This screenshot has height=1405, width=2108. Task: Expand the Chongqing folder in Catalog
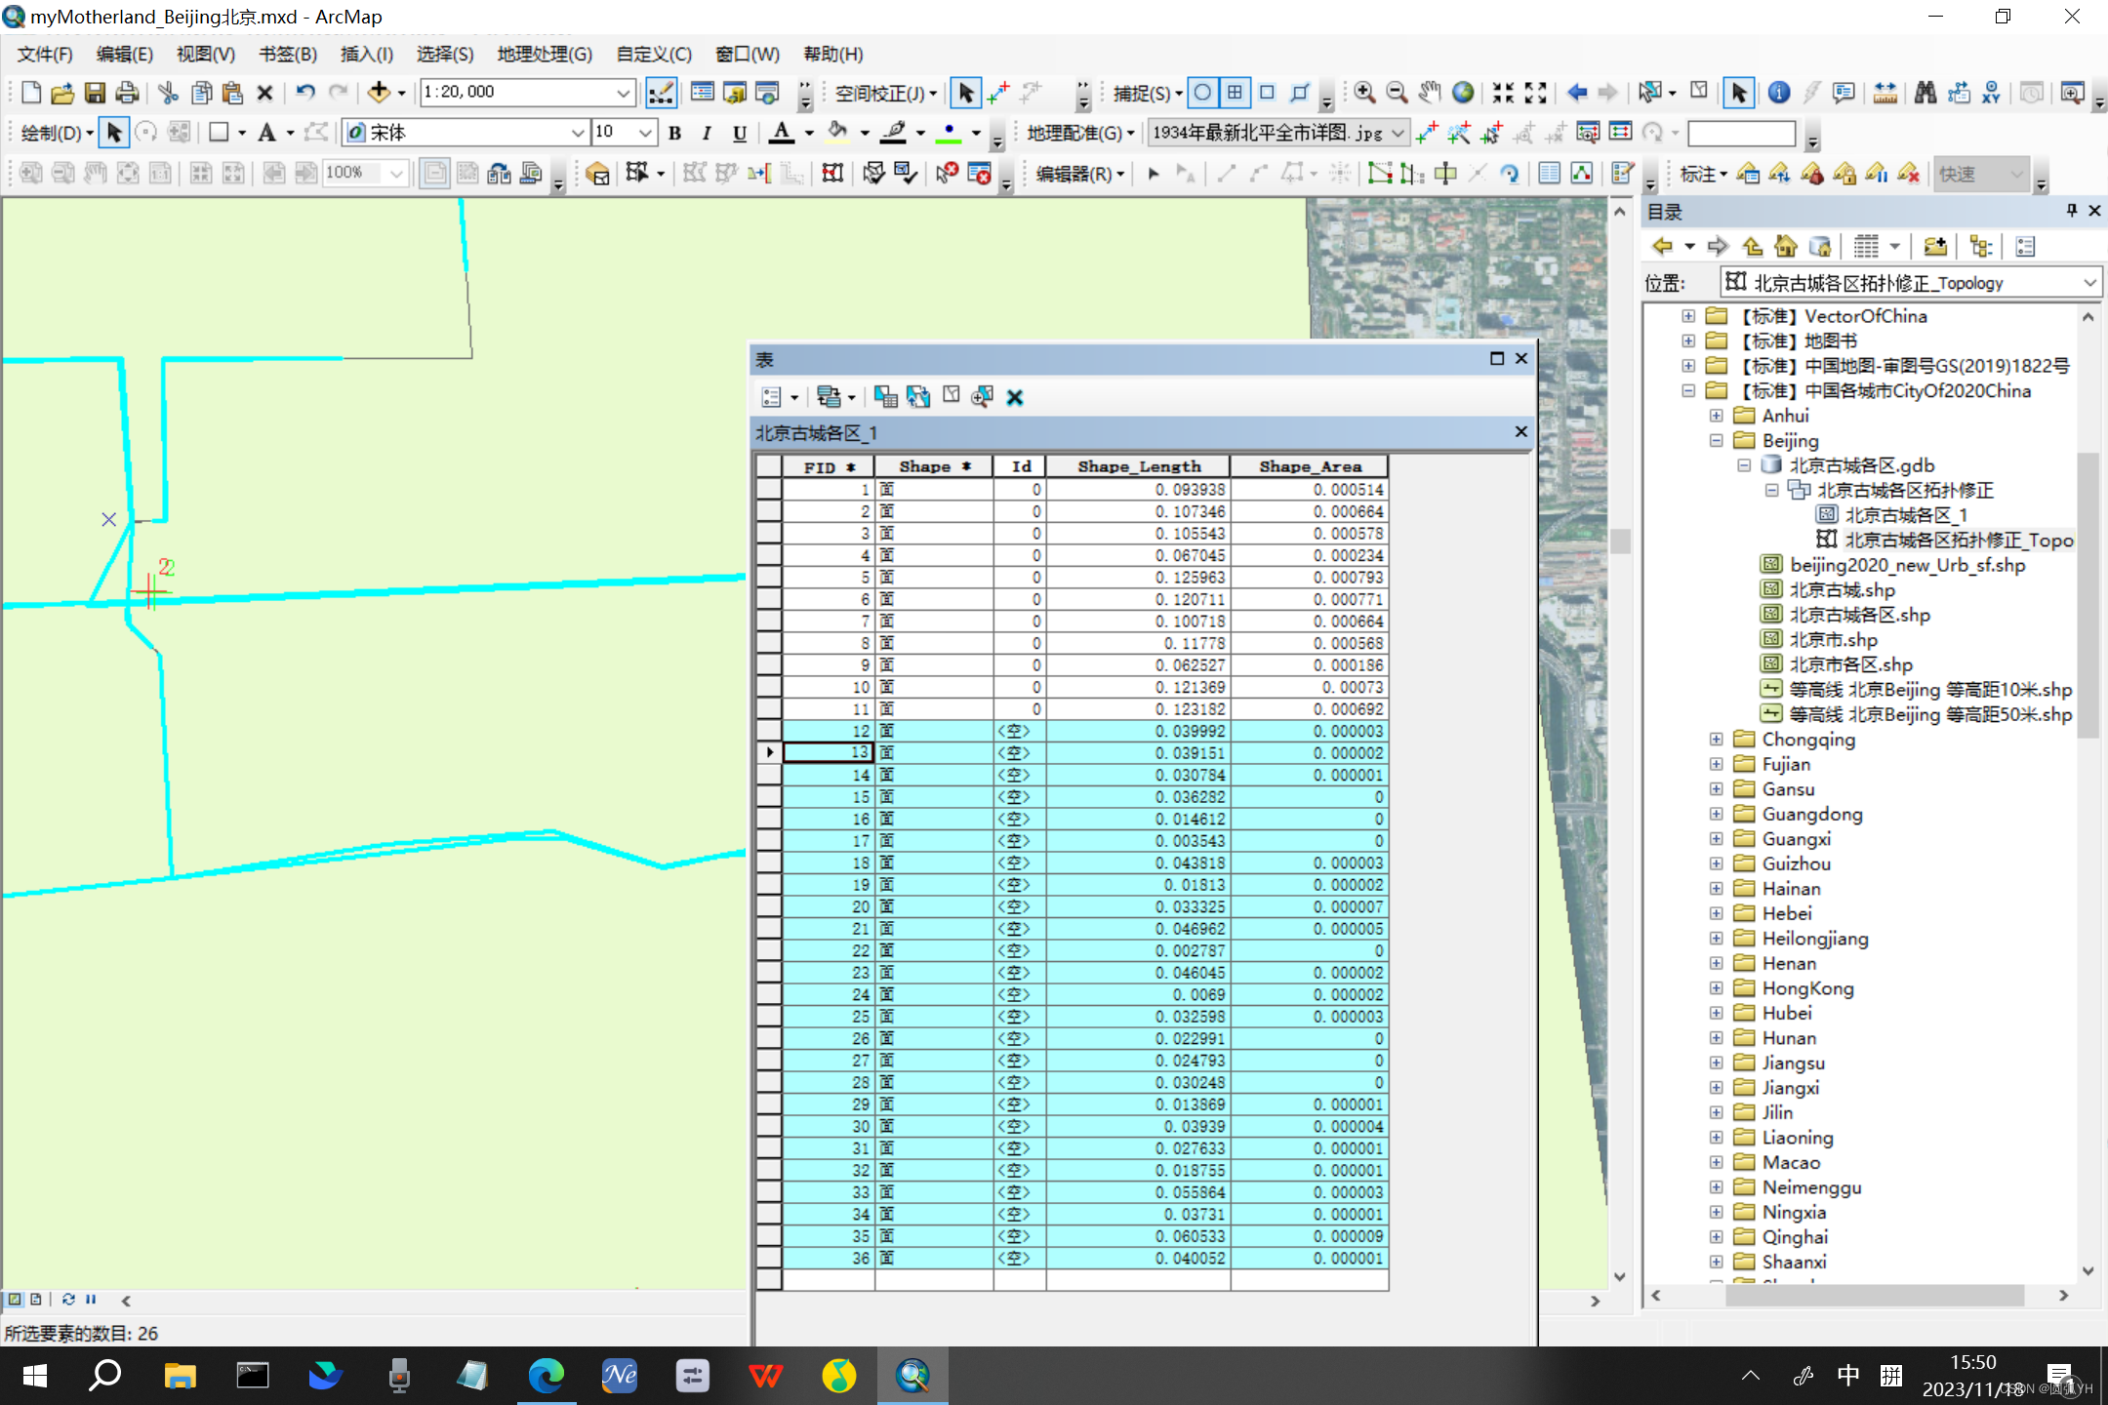tap(1717, 739)
